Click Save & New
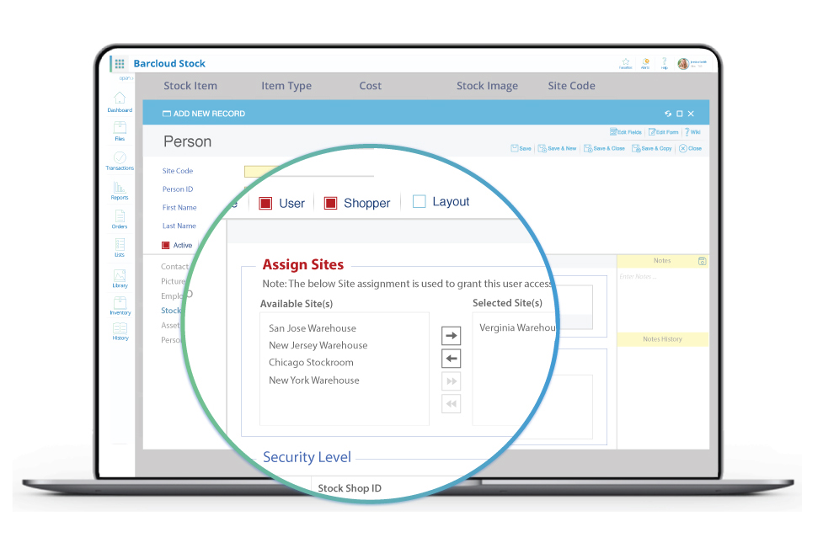 point(558,148)
